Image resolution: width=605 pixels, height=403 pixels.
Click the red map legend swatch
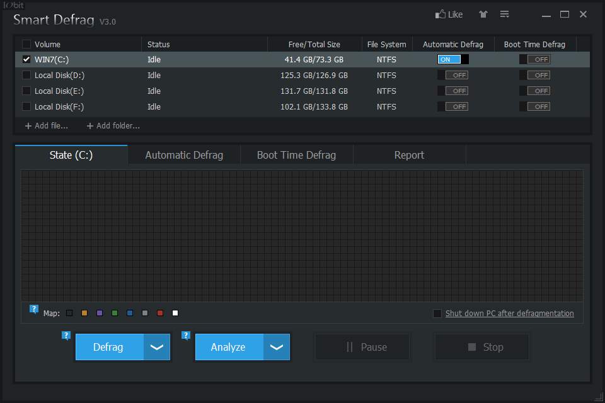coord(160,313)
